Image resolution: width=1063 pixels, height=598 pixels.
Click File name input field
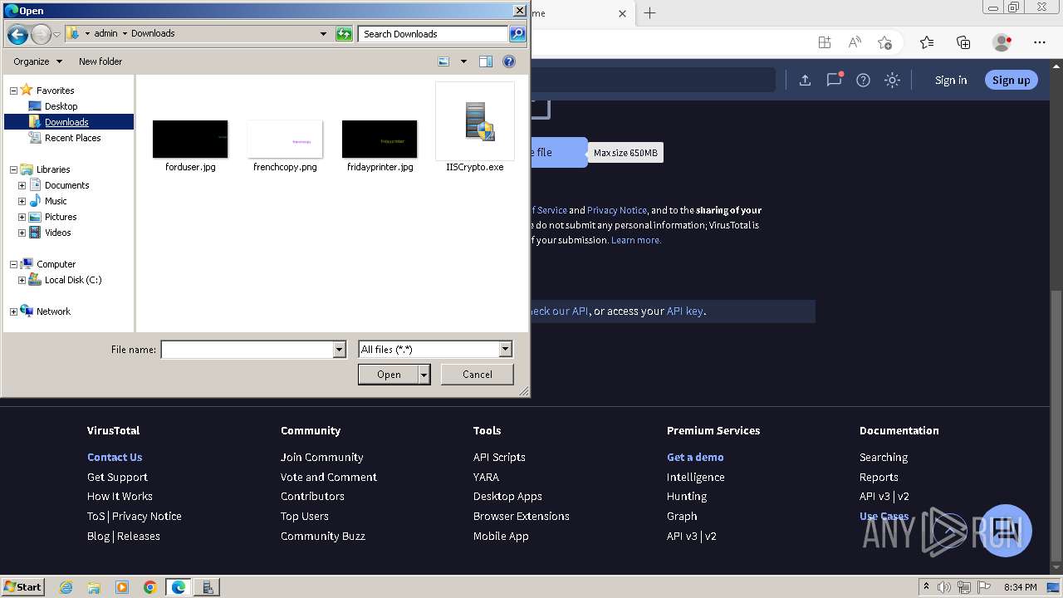(x=247, y=350)
